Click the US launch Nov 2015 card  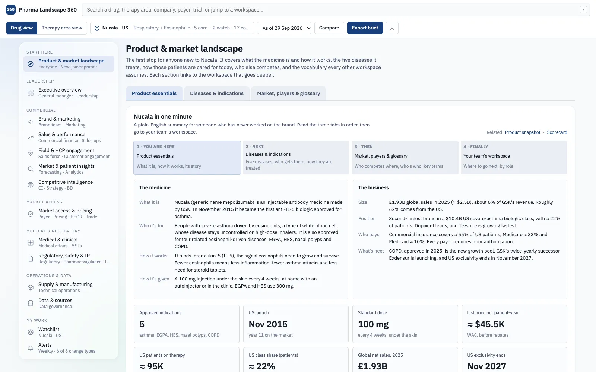pyautogui.click(x=296, y=324)
